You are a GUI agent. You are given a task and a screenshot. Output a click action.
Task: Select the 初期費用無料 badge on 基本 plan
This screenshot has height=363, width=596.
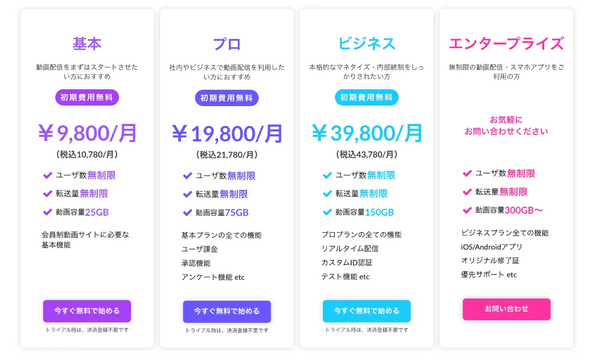(87, 97)
